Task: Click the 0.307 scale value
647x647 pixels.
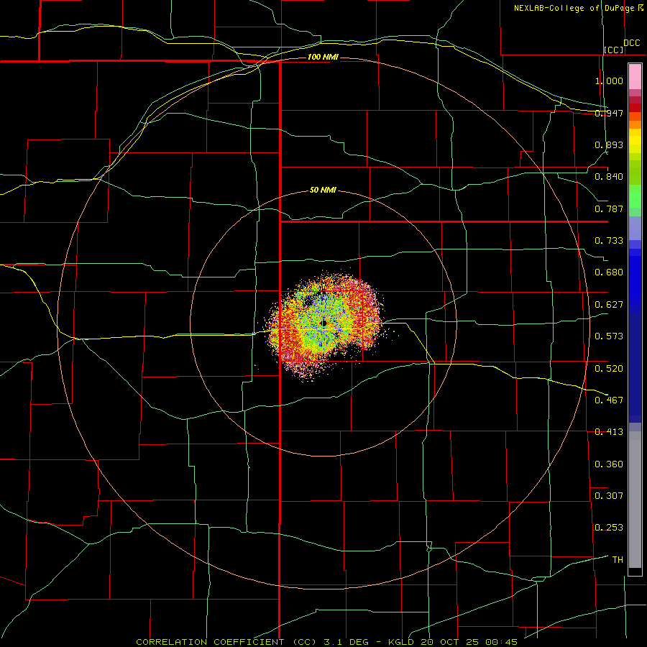Action: pyautogui.click(x=609, y=496)
